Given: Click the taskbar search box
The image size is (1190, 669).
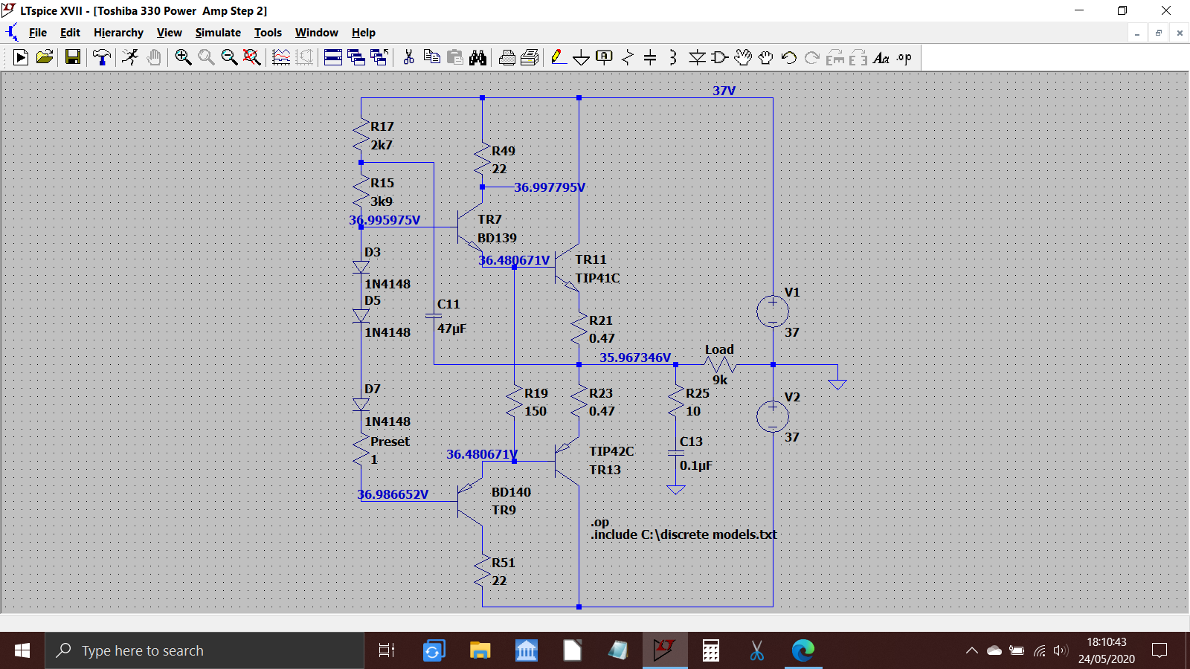Looking at the screenshot, I should tap(205, 651).
